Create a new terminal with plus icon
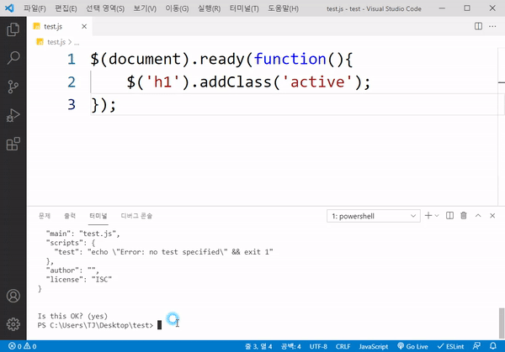Screen dimensions: 505x352 pyautogui.click(x=428, y=215)
